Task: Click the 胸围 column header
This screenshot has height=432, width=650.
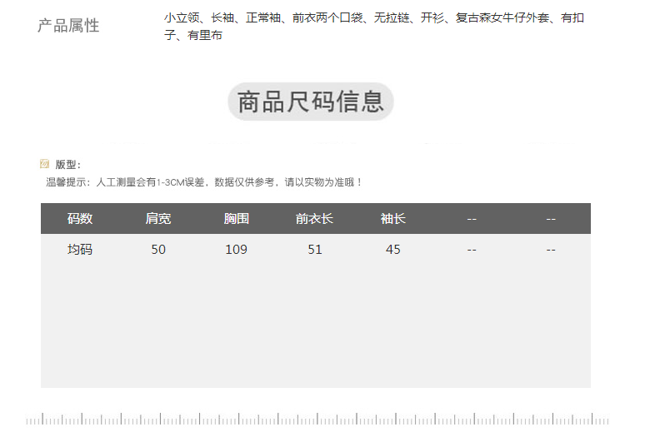Action: (237, 219)
